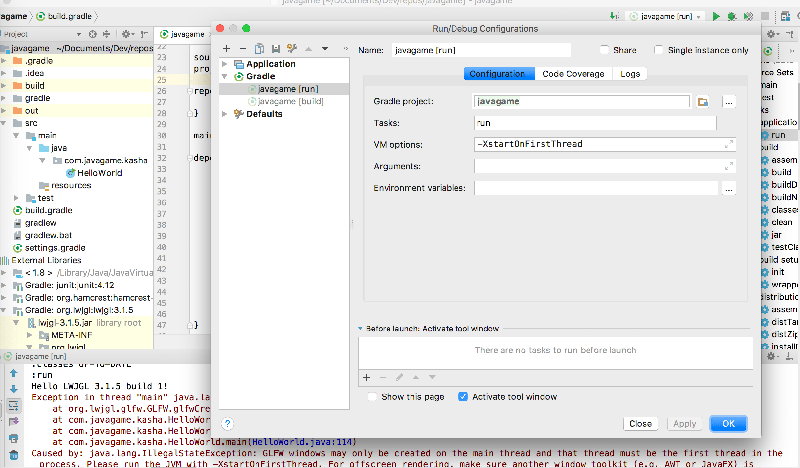This screenshot has width=800, height=468.
Task: Open the Logs tab
Action: [x=630, y=74]
